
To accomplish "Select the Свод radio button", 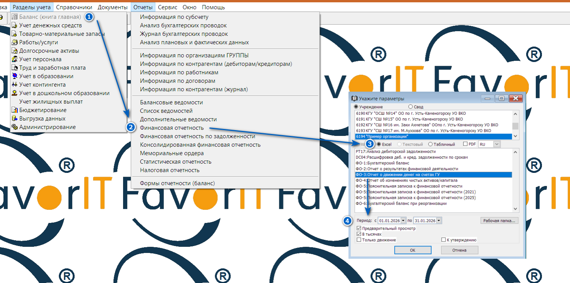I will point(410,107).
